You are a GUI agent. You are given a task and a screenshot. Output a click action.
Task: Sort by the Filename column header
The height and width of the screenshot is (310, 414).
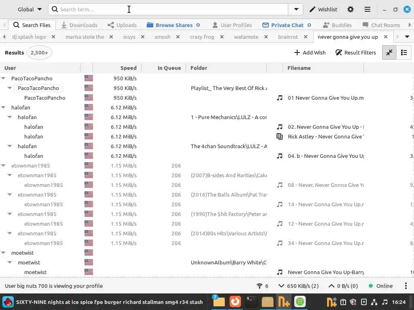point(323,68)
